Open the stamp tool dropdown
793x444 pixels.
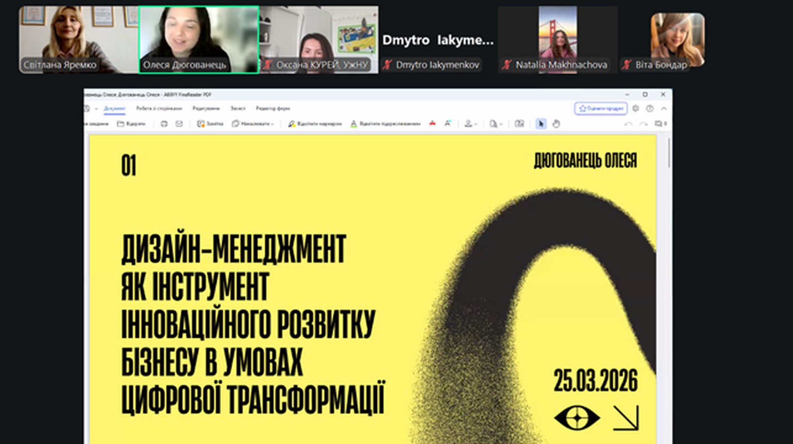(x=469, y=124)
